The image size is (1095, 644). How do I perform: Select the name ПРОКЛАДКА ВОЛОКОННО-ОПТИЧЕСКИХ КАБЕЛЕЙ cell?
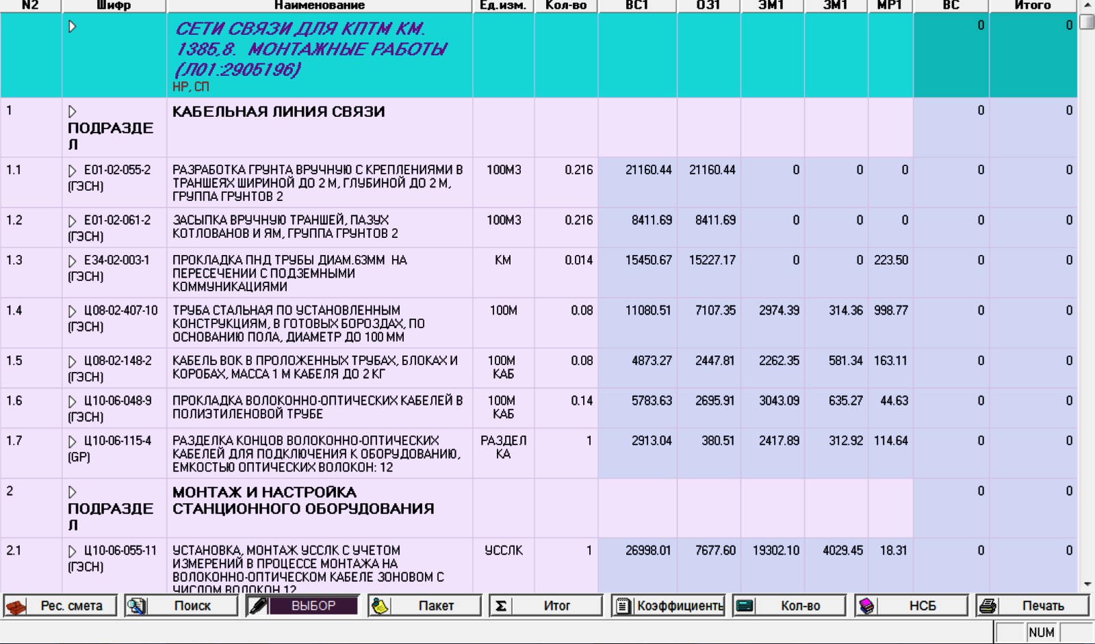click(x=320, y=408)
